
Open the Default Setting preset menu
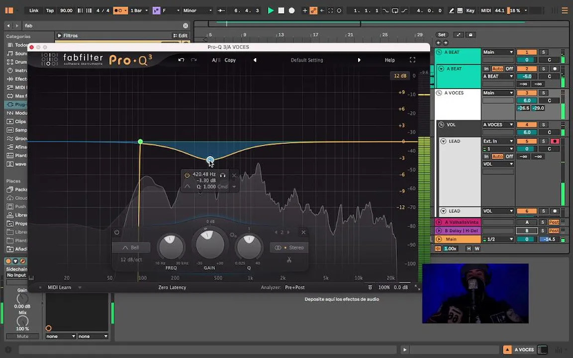306,60
